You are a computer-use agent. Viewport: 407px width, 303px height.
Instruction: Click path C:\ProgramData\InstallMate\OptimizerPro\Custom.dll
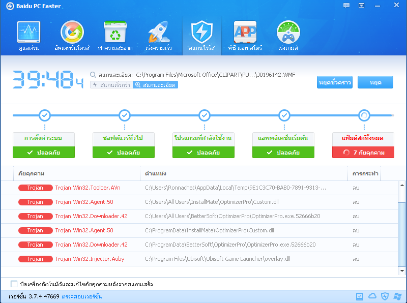209,230
